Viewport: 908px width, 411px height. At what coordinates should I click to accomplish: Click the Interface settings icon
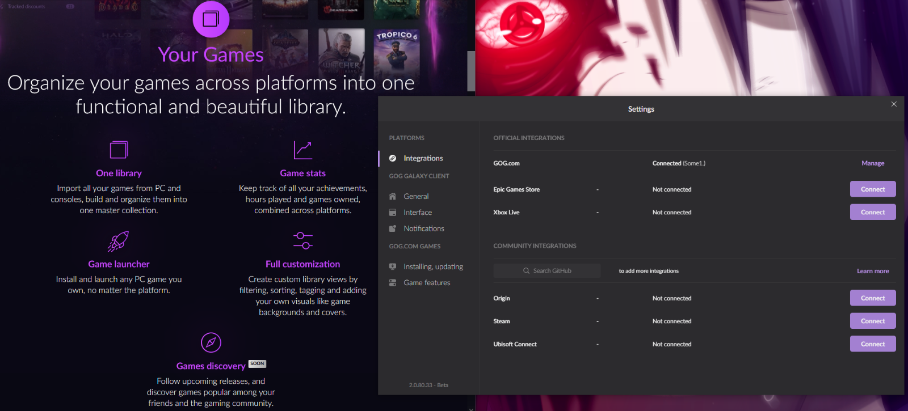[393, 213]
